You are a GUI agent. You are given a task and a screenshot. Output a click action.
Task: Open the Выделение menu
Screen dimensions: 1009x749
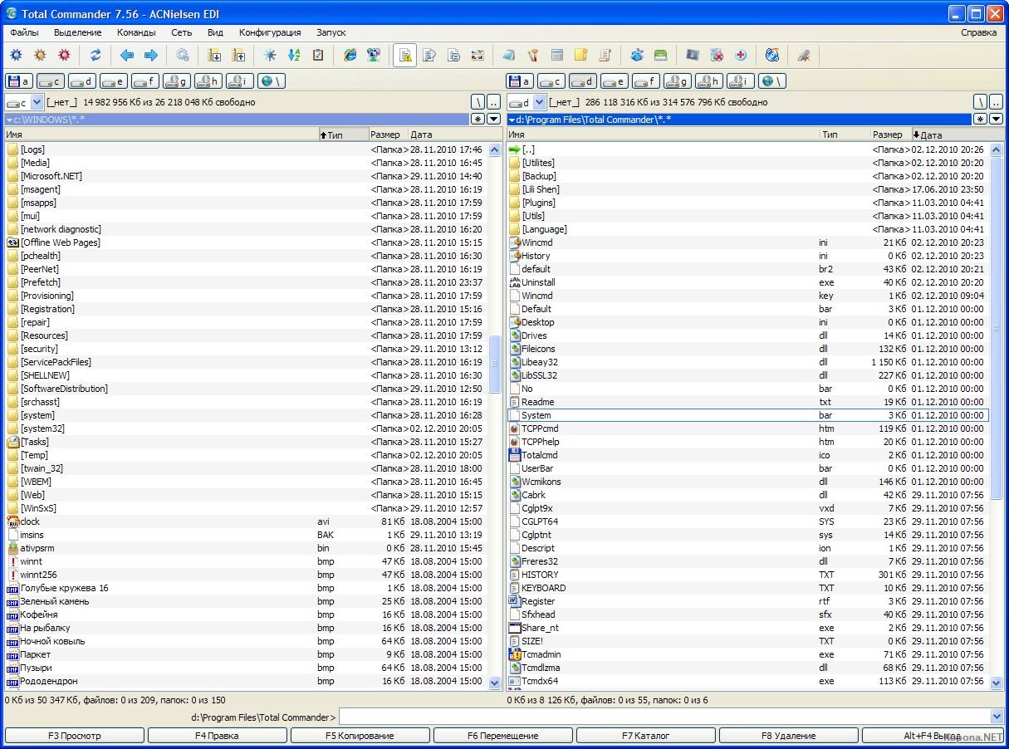tap(78, 32)
